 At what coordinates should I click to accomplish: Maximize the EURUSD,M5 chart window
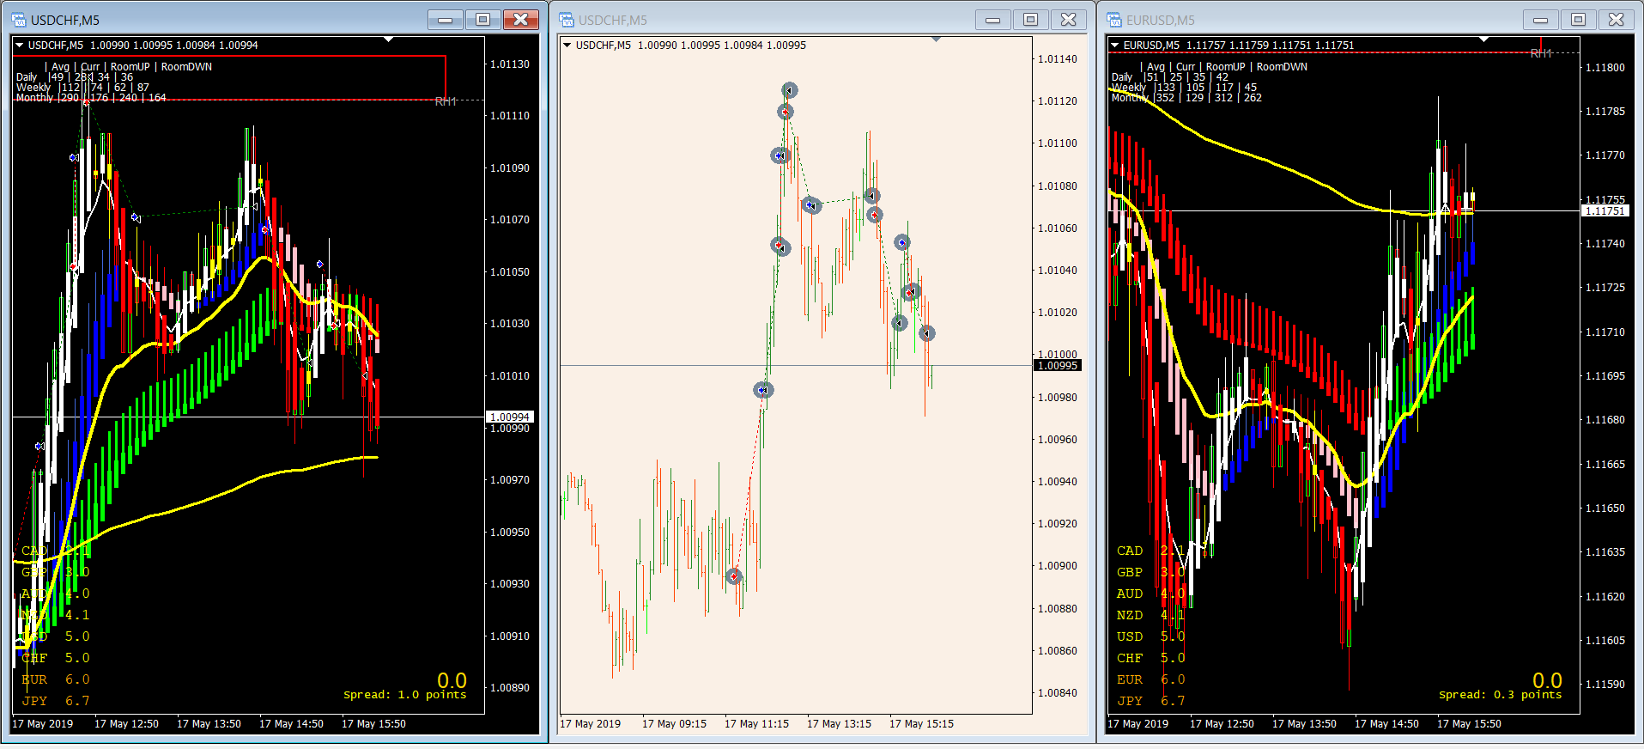(x=1579, y=20)
